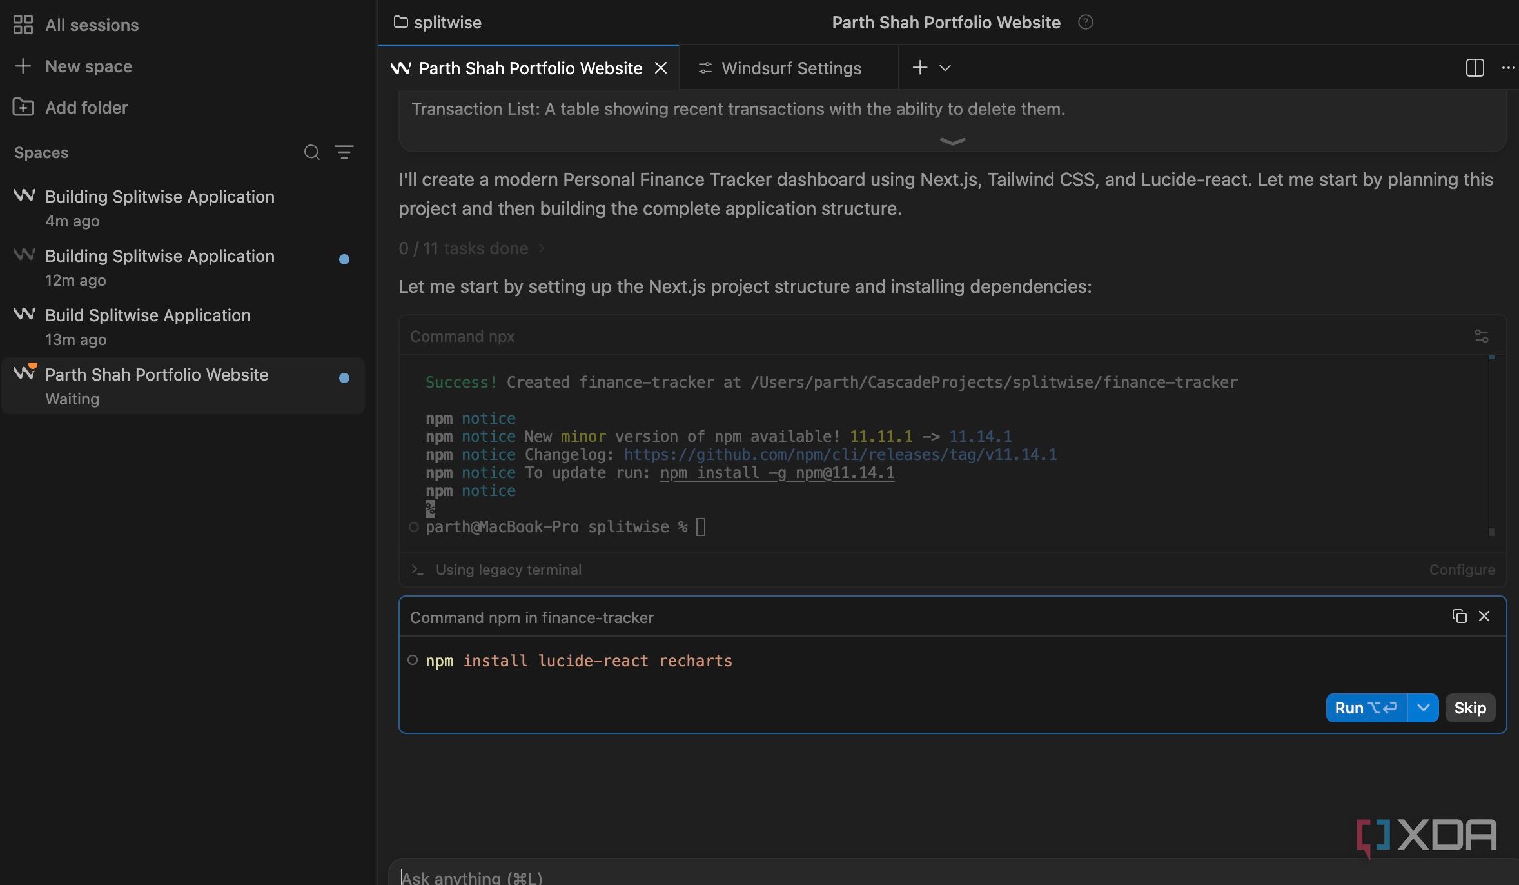Search spaces with magnifier icon
The width and height of the screenshot is (1519, 885).
[x=312, y=152]
